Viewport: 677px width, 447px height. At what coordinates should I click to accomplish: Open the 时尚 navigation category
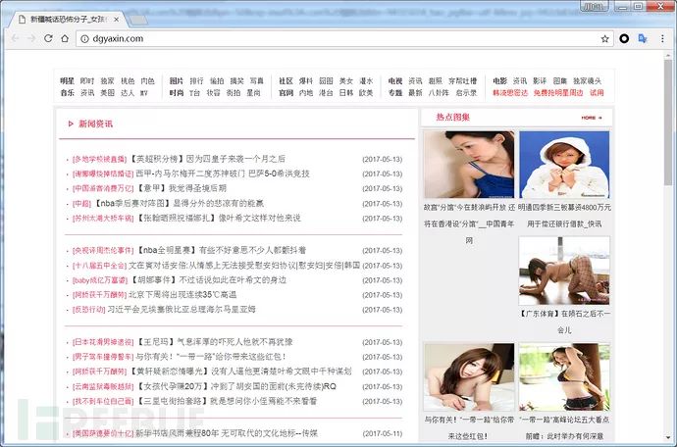pyautogui.click(x=177, y=92)
